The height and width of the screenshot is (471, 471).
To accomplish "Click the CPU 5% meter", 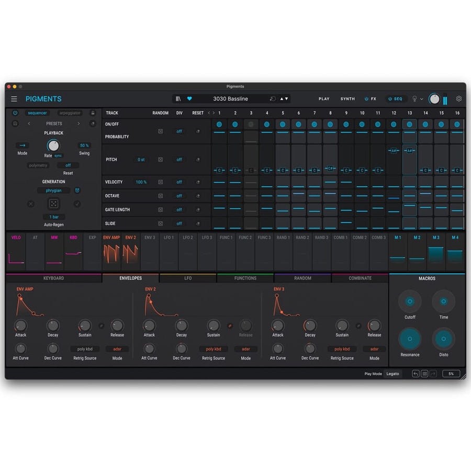I will [x=451, y=374].
